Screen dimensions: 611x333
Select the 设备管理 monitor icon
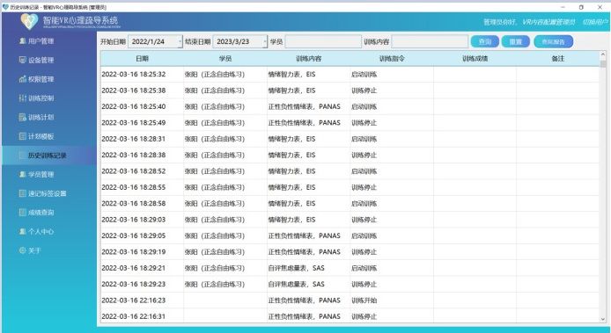pyautogui.click(x=23, y=60)
